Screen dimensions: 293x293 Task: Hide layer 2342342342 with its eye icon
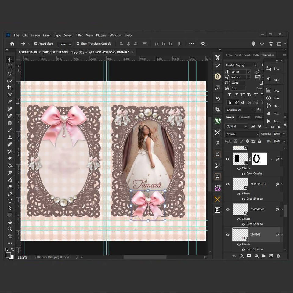point(228,209)
